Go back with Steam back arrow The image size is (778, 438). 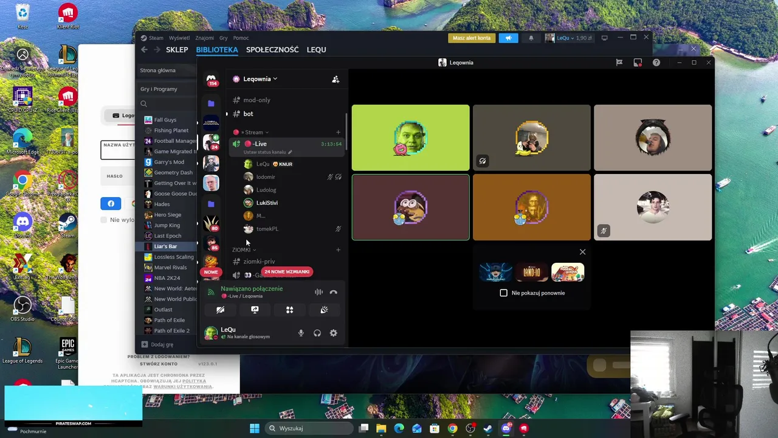(144, 50)
